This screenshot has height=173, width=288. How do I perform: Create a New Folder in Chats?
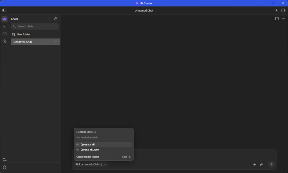tap(21, 34)
